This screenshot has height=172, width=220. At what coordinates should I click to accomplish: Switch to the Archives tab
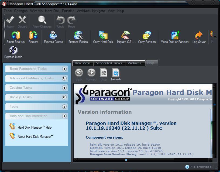pos(135,63)
